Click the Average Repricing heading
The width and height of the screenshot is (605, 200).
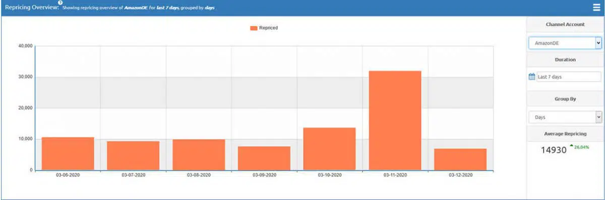point(565,134)
